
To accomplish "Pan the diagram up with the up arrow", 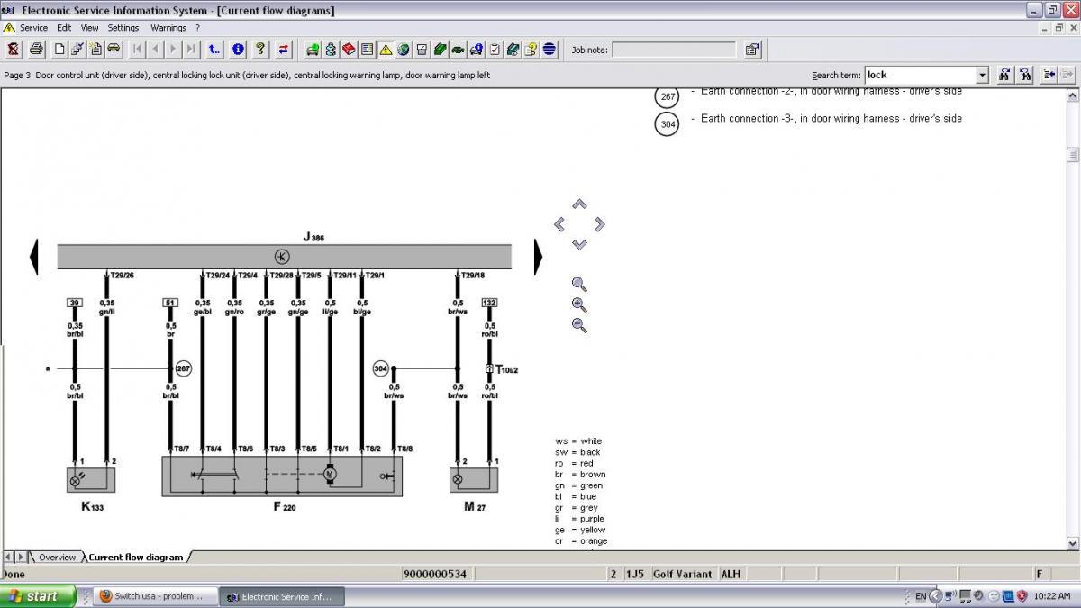I will (x=579, y=204).
